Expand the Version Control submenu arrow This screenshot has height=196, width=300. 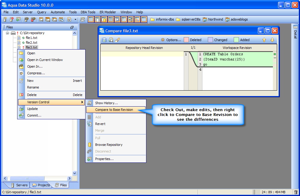[82, 102]
